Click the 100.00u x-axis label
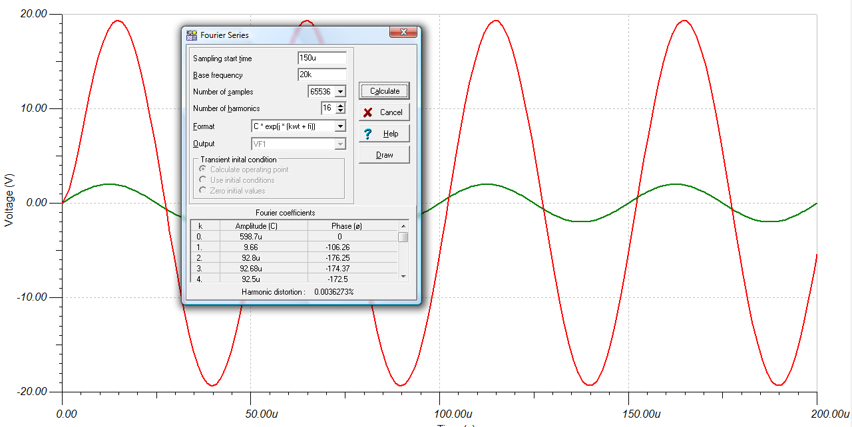The image size is (852, 427). pos(440,414)
